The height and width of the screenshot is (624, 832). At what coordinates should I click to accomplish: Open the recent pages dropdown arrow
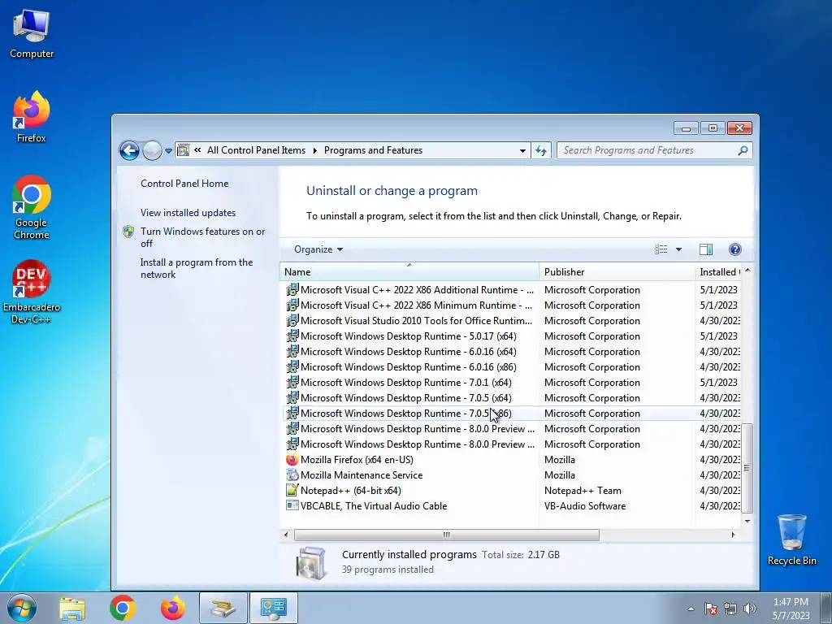(168, 151)
